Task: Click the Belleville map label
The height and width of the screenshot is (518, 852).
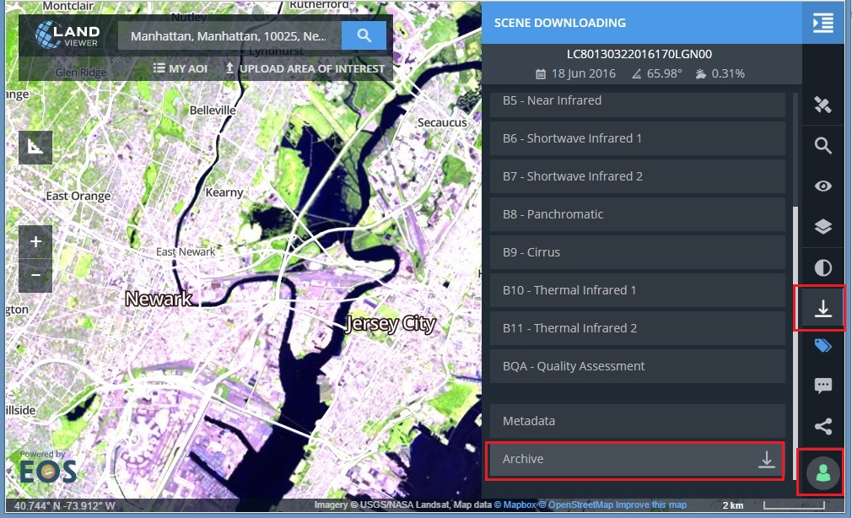Action: click(213, 111)
